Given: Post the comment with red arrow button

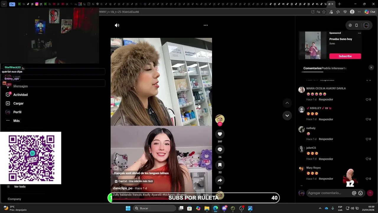Looking at the screenshot, I should click(x=370, y=193).
